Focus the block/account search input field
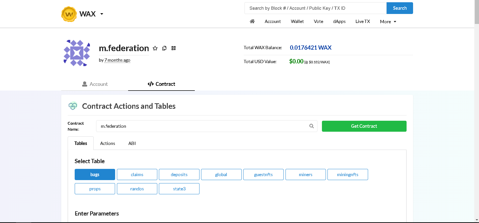Screen dimensions: 479x223 (315, 8)
